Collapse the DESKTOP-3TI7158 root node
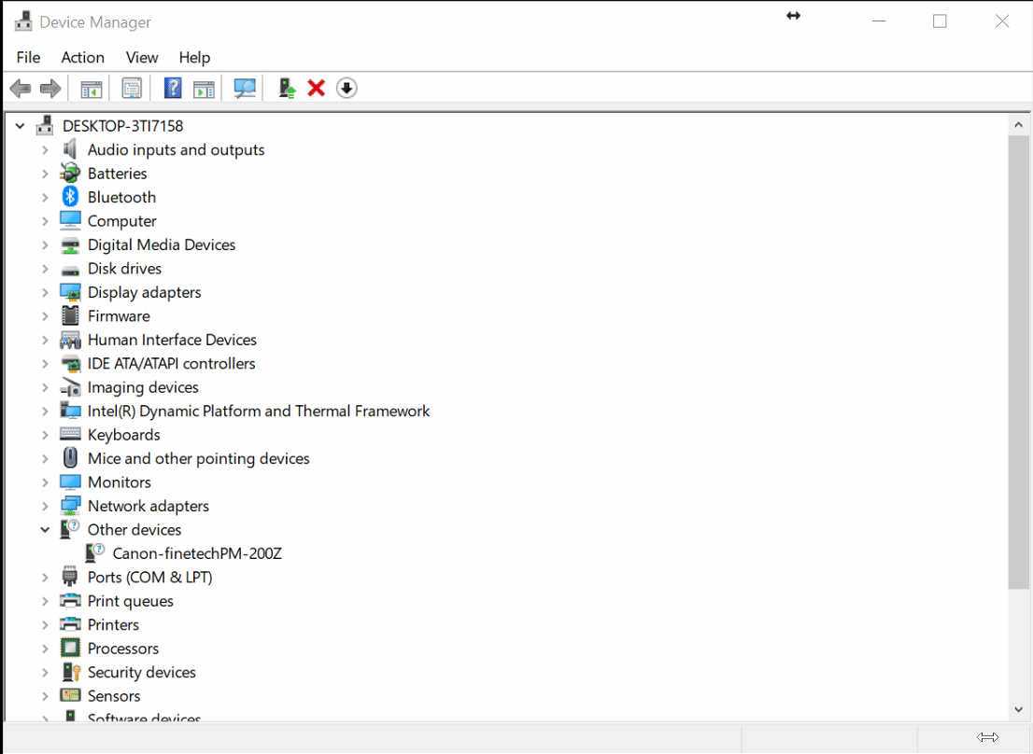Viewport: 1033px width, 754px height. click(20, 126)
